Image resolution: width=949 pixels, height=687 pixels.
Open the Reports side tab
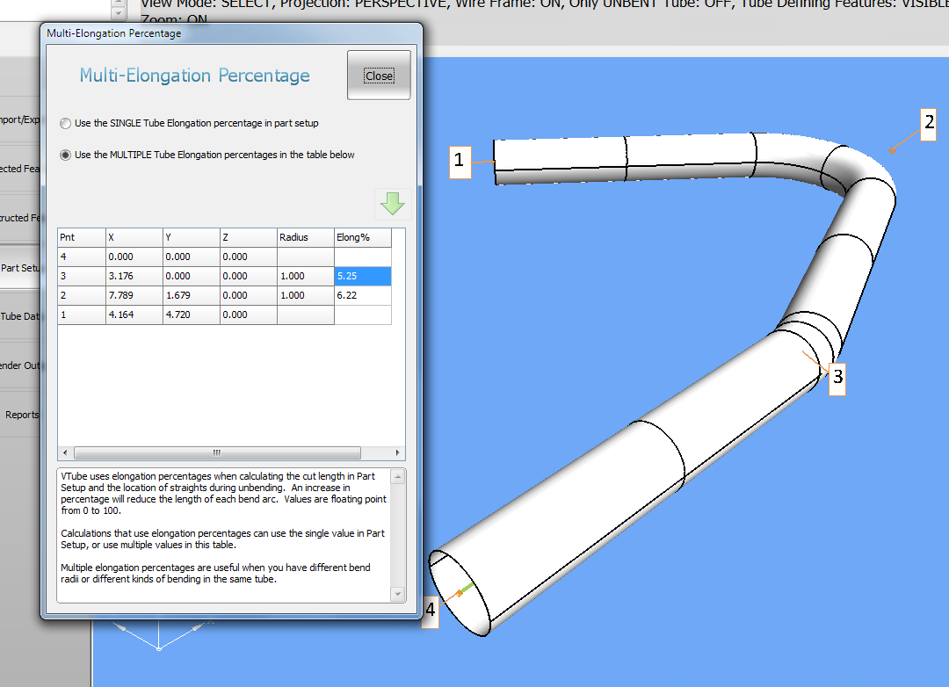click(x=21, y=415)
